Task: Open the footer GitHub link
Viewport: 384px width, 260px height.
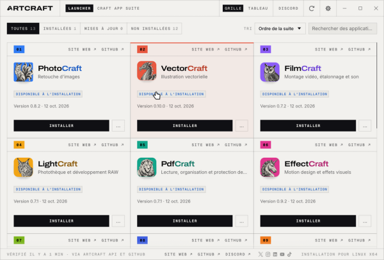Action: pos(209,254)
